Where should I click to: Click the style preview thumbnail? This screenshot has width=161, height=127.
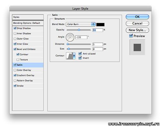[137, 47]
